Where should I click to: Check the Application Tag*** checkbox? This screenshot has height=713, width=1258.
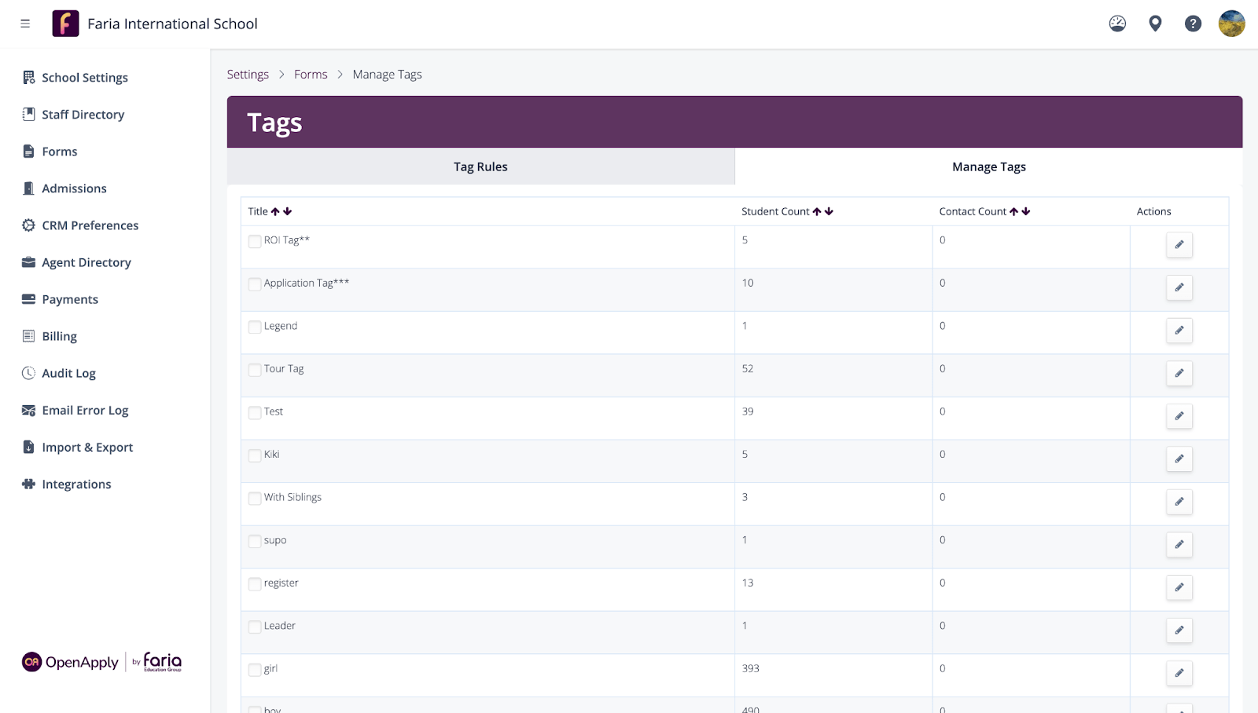click(255, 284)
